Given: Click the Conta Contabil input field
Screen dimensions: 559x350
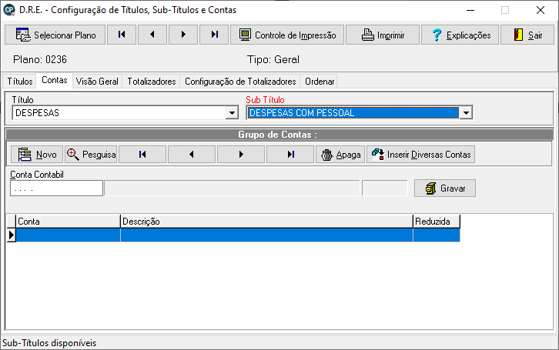Looking at the screenshot, I should (x=57, y=188).
